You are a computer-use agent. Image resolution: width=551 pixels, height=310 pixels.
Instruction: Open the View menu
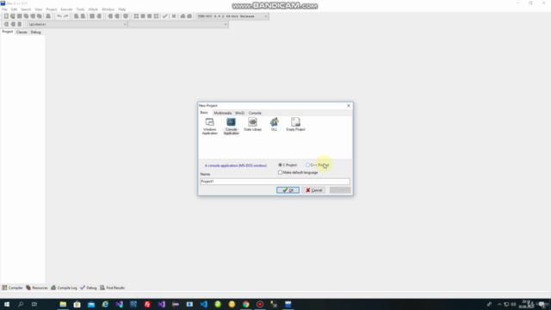[x=39, y=9]
